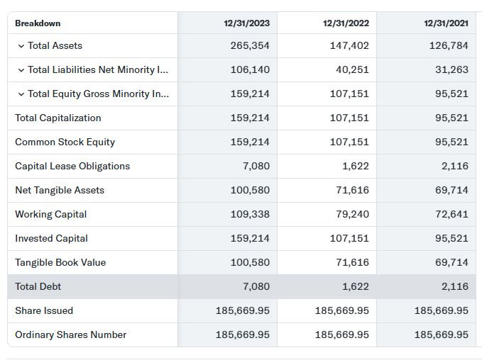This screenshot has width=482, height=360.
Task: Select Share Issued 2023 value 185,669.95
Action: [243, 310]
